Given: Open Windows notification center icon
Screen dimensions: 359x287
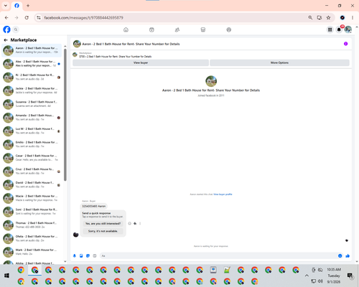Looking at the screenshot, I should (x=350, y=276).
